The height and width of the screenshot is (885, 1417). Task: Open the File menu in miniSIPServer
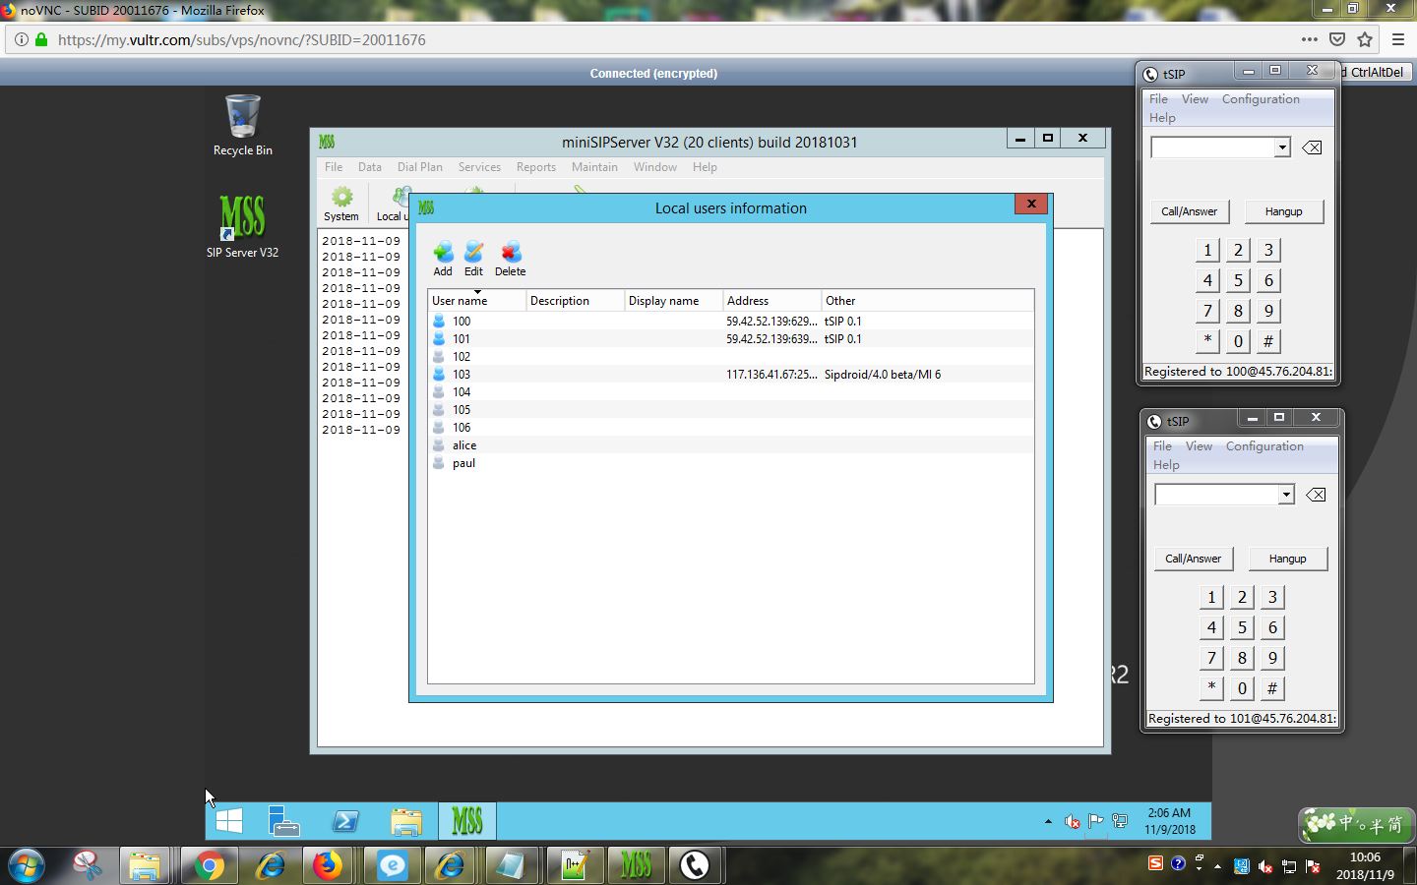(334, 167)
